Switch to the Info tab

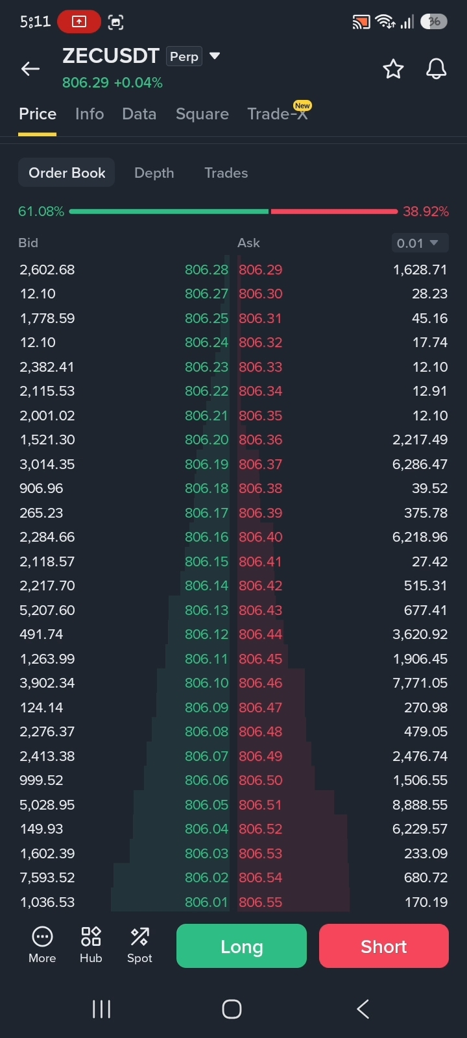coord(90,114)
